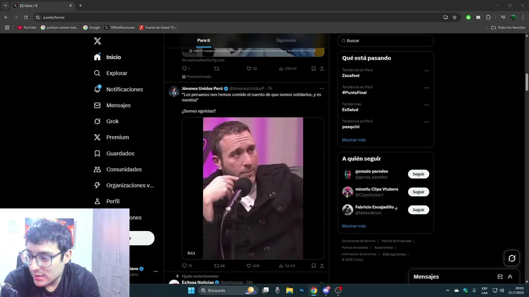Open the #PuntoFinal trend
This screenshot has width=529, height=297.
pyautogui.click(x=354, y=93)
